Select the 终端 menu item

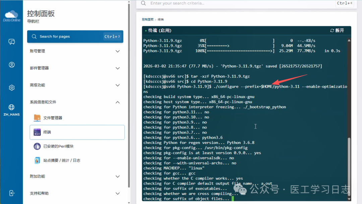coord(77,132)
